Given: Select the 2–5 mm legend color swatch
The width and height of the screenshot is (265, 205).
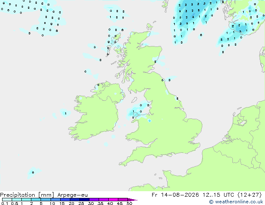Looking at the screenshot, I should (x=36, y=200).
